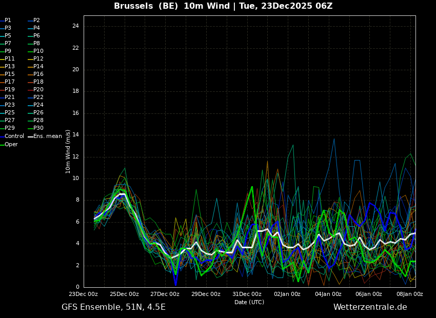Select the P16 legend entry
This screenshot has width=436, height=318.
click(x=38, y=74)
